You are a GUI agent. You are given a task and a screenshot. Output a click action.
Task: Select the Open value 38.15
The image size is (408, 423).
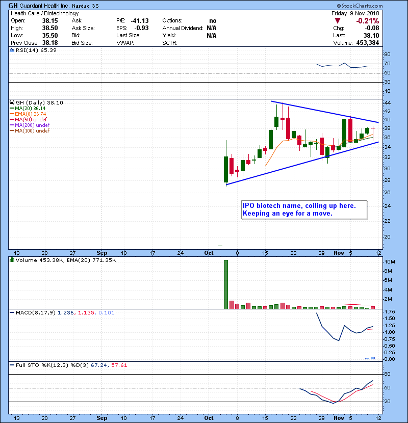pos(50,21)
